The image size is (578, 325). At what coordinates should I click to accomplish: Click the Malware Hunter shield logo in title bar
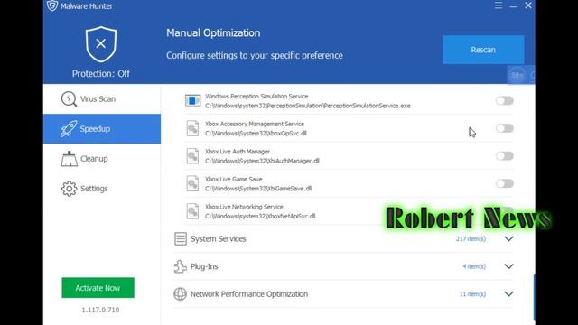click(x=52, y=5)
